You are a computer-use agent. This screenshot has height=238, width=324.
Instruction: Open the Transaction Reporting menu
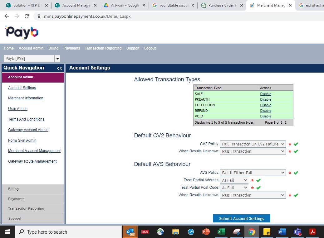click(103, 48)
